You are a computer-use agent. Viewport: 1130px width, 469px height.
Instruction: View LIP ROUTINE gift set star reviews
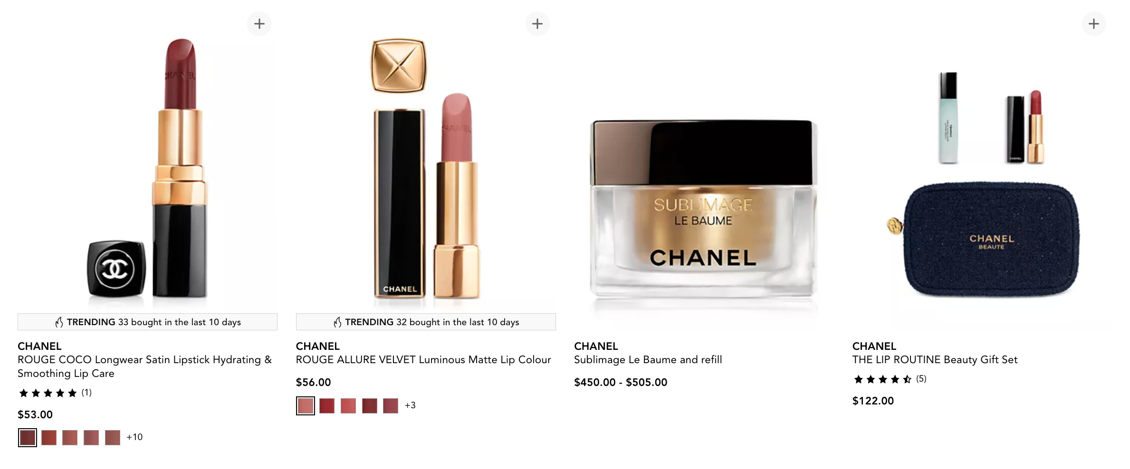(x=890, y=379)
